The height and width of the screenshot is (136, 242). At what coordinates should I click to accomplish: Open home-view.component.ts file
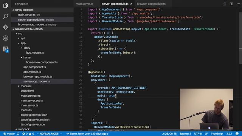pyautogui.click(x=42, y=62)
